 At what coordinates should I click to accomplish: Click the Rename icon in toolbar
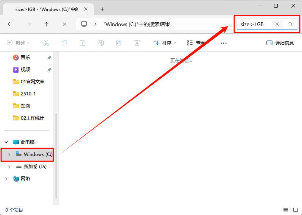[101, 43]
